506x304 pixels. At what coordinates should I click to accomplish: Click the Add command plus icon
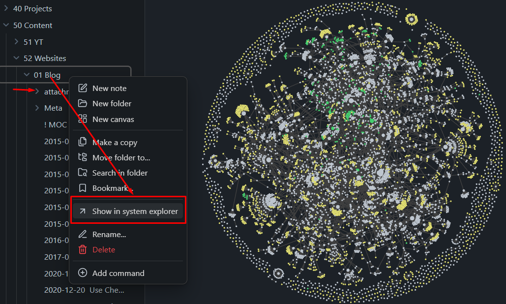(x=83, y=273)
